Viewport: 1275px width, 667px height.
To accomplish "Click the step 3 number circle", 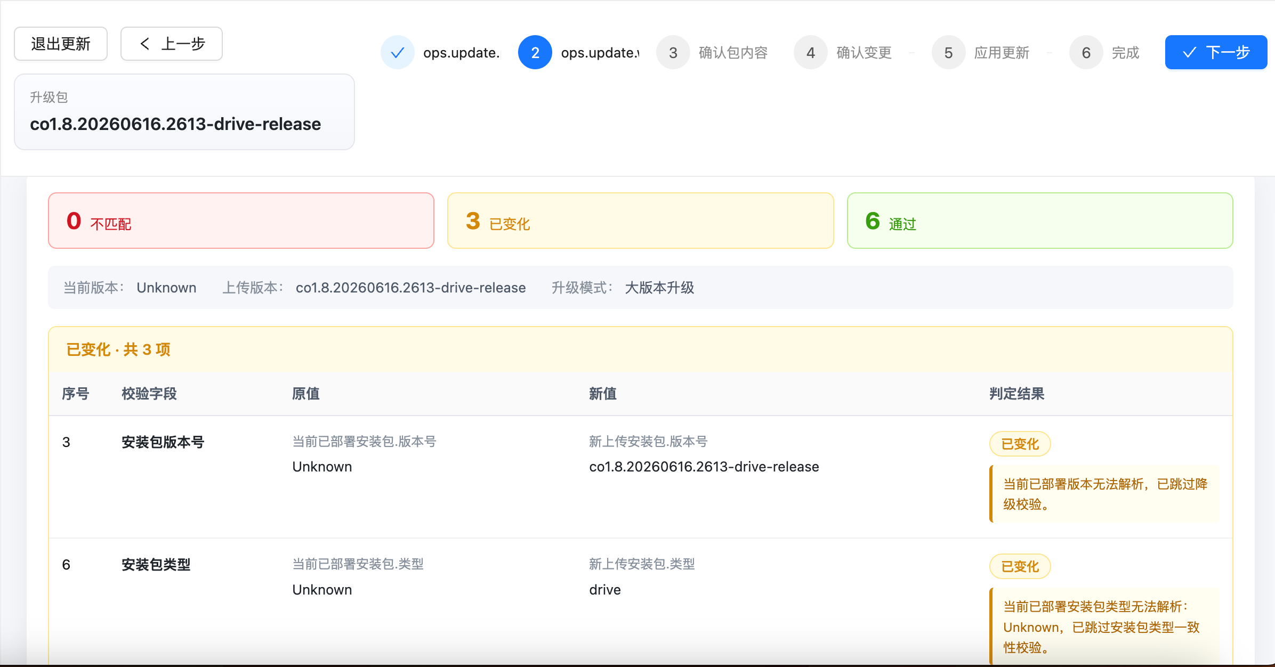I will click(673, 52).
